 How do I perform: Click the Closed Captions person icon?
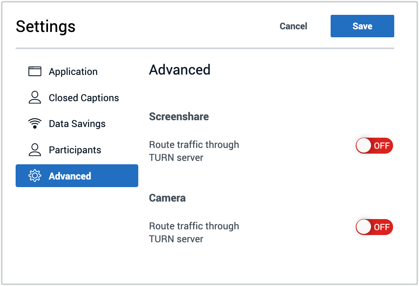tap(35, 98)
